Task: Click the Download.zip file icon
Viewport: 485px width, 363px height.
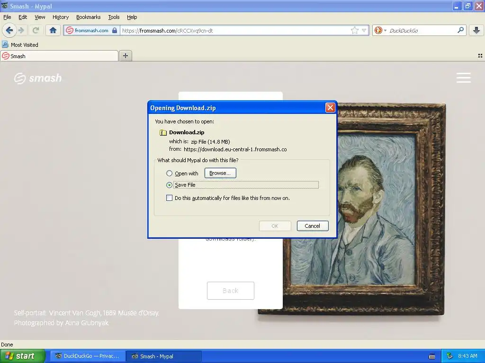Action: 163,132
